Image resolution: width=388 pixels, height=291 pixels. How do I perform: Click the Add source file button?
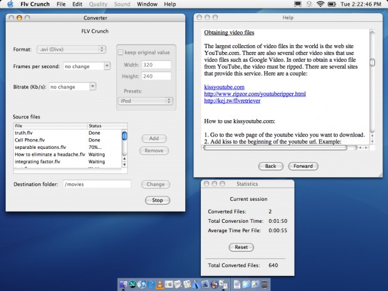click(x=154, y=138)
